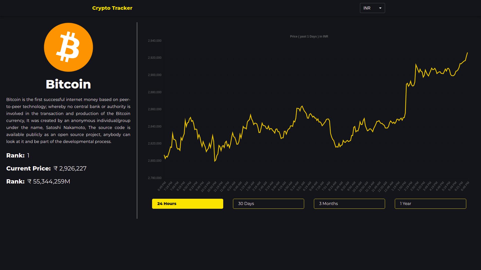
Task: Click the final peak of the price line
Action: (467, 53)
